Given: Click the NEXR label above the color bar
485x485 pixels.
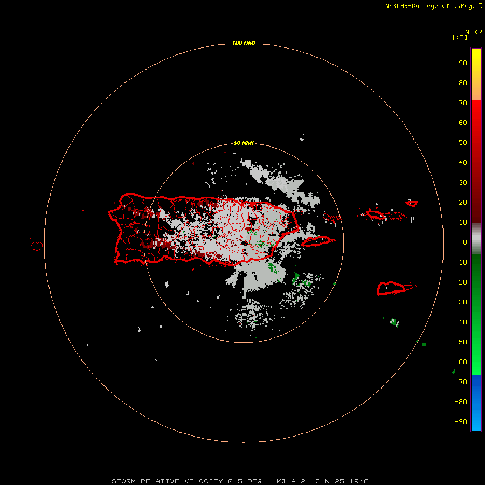Looking at the screenshot, I should tap(474, 32).
